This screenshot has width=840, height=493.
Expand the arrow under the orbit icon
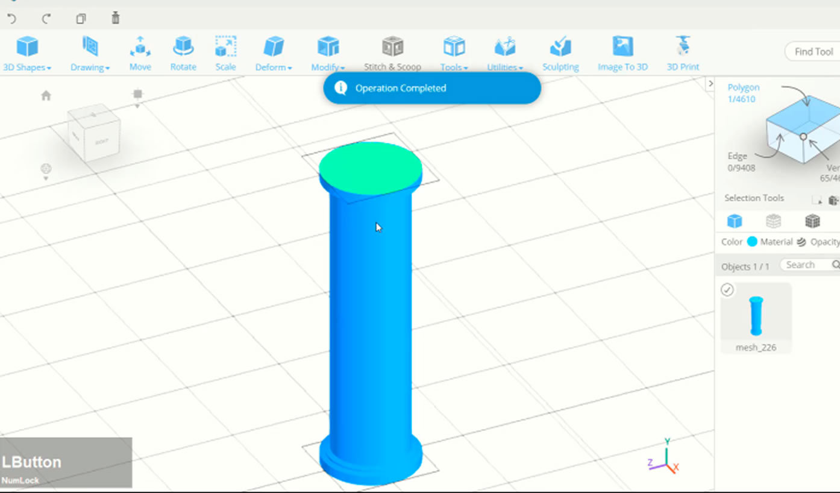(46, 178)
